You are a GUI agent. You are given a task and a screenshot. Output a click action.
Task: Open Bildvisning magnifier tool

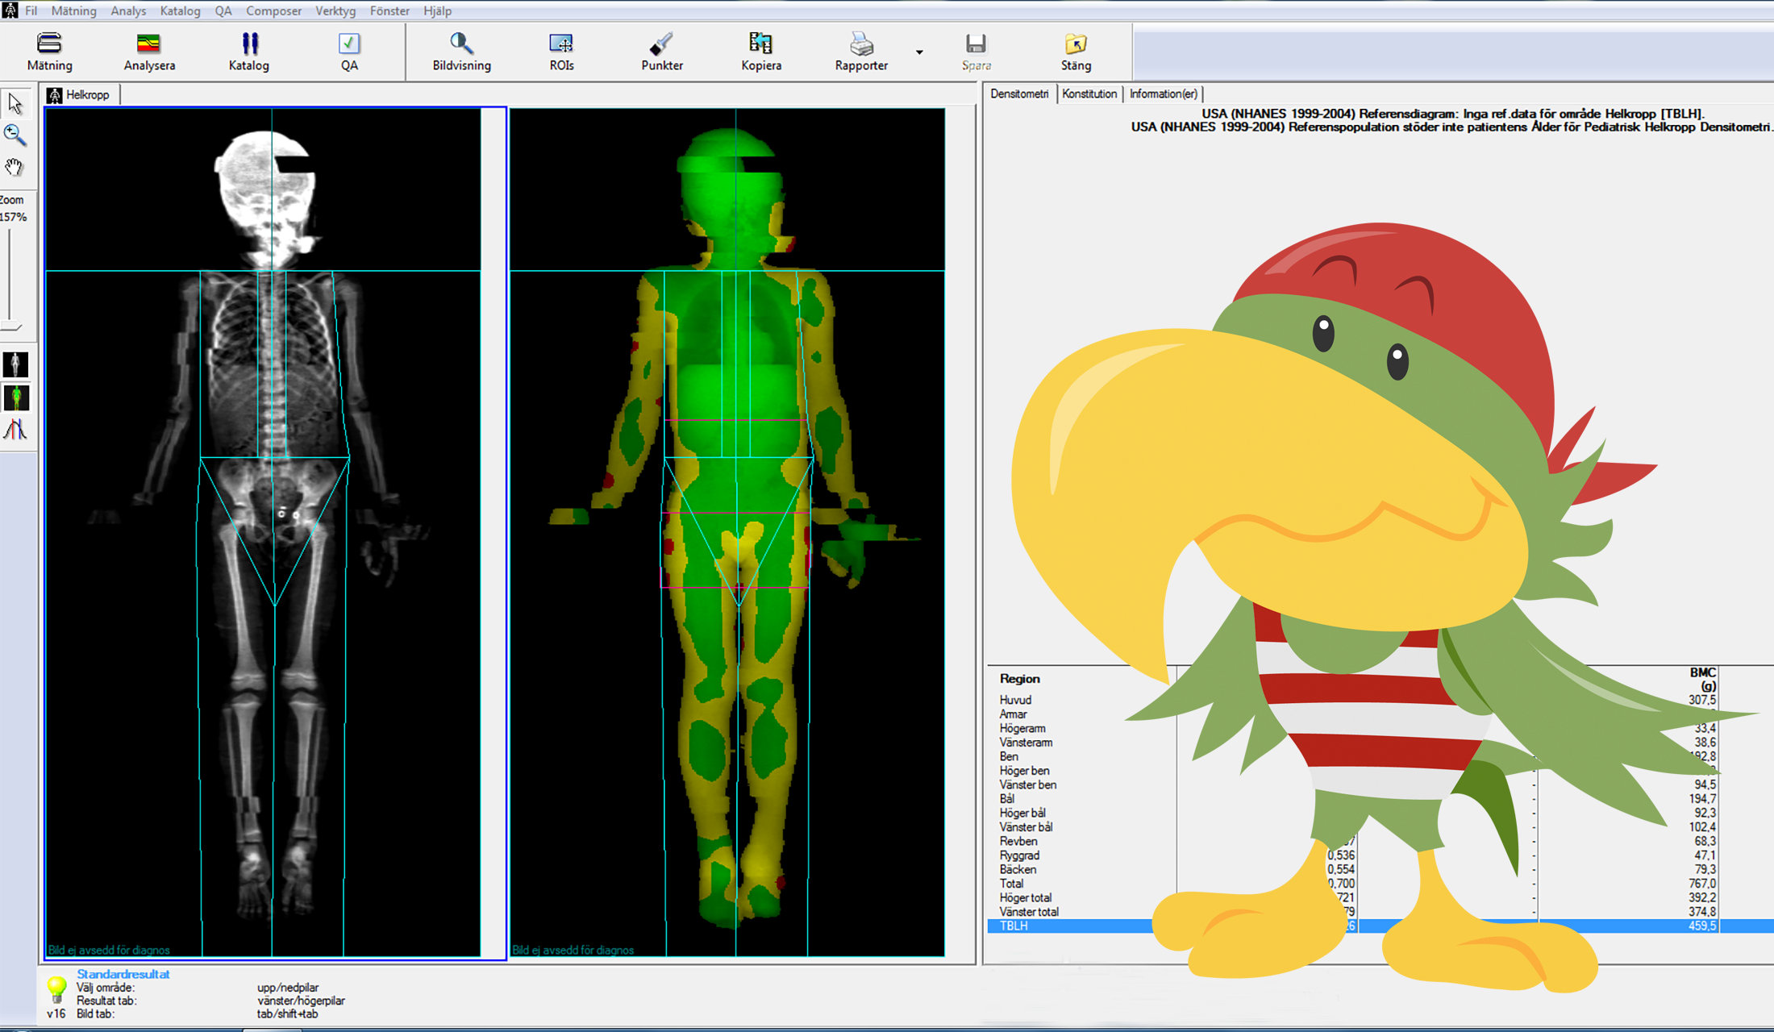click(x=461, y=44)
